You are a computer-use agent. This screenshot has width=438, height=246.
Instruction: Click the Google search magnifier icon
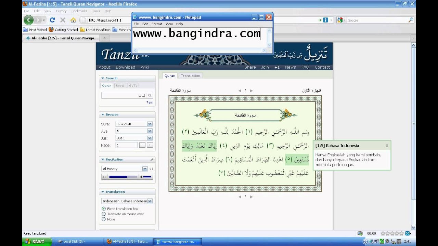pyautogui.click(x=411, y=20)
